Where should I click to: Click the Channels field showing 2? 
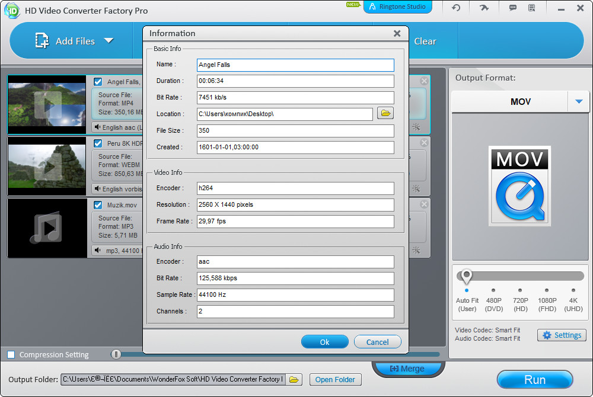click(x=295, y=311)
